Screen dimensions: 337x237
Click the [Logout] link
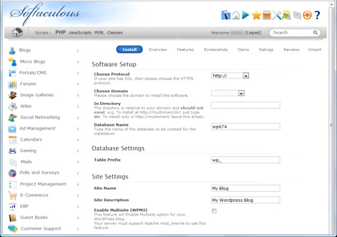click(x=253, y=33)
